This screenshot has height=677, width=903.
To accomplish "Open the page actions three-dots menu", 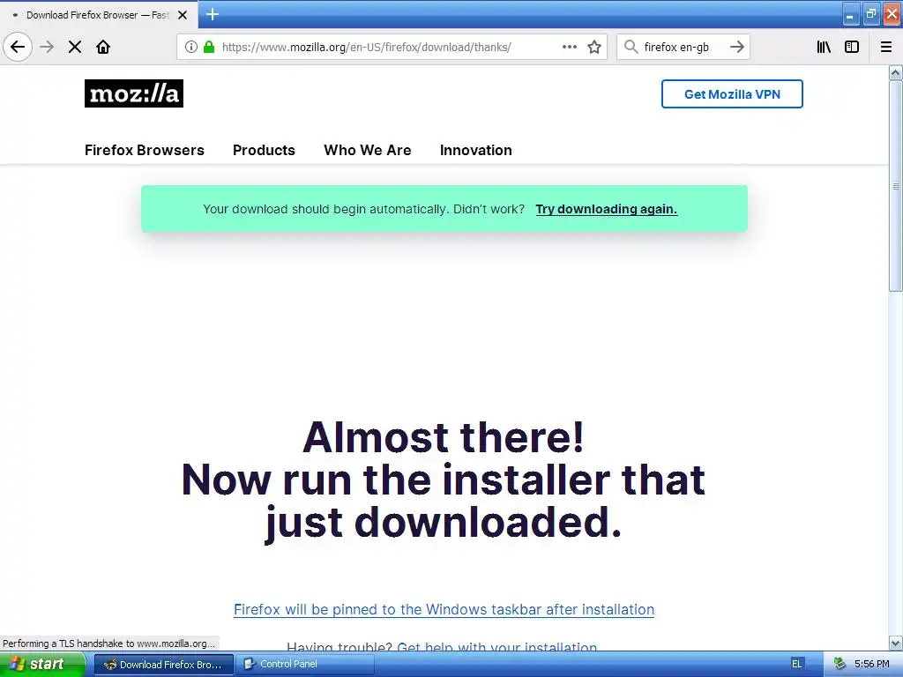I will point(569,48).
